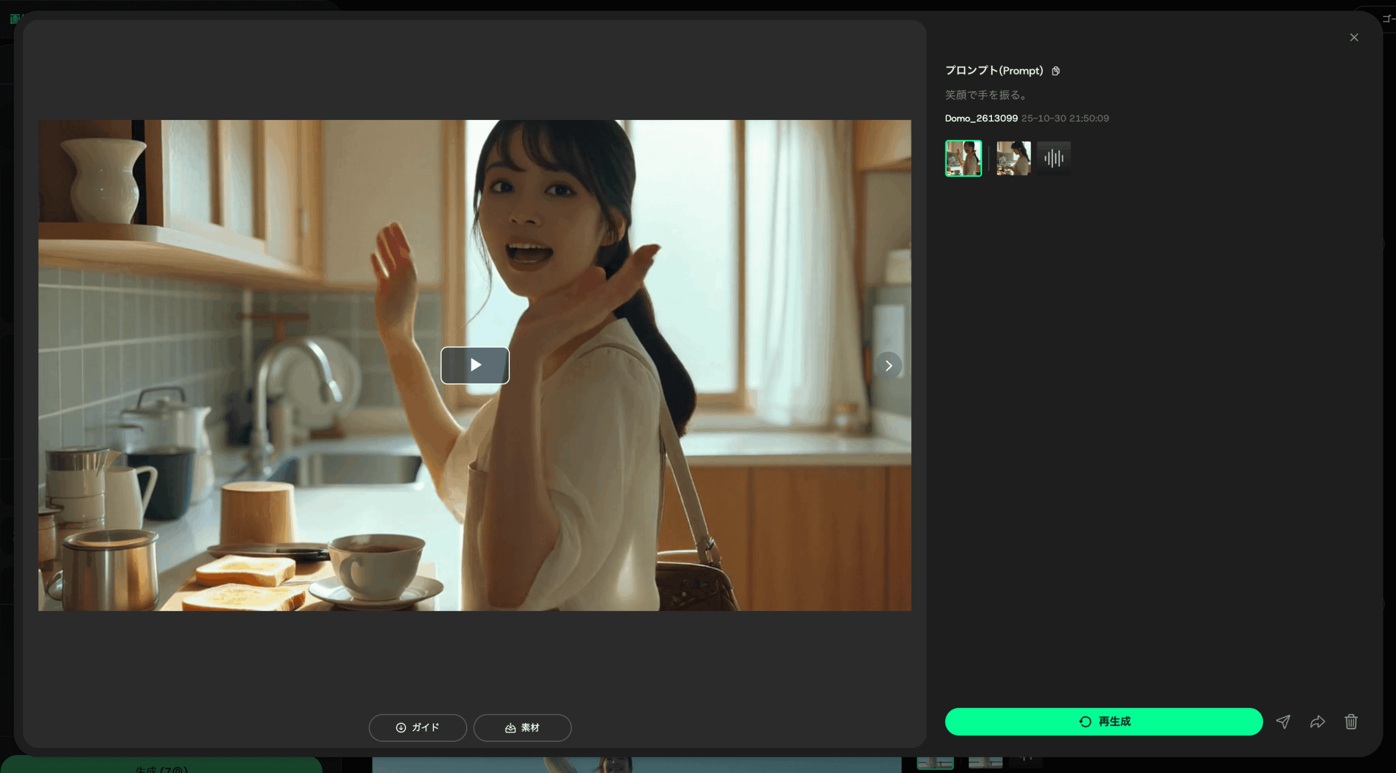Click the Domo_2613099 username

980,118
